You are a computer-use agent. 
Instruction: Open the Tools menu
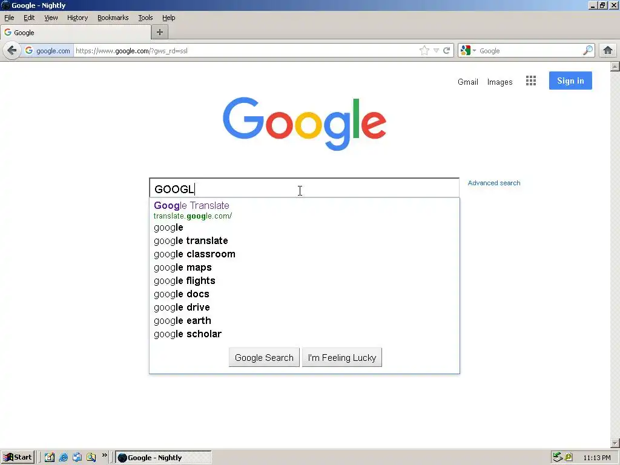click(x=145, y=18)
